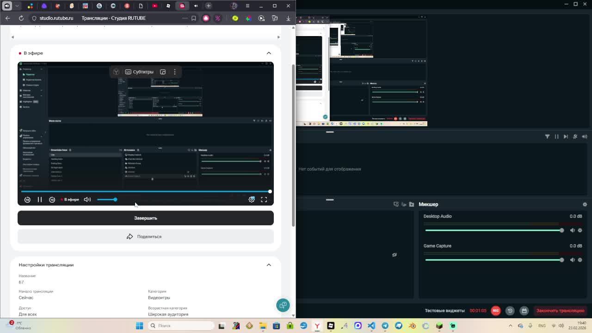Click the page vertical scrollbar
This screenshot has height=333, width=592.
pos(293,145)
